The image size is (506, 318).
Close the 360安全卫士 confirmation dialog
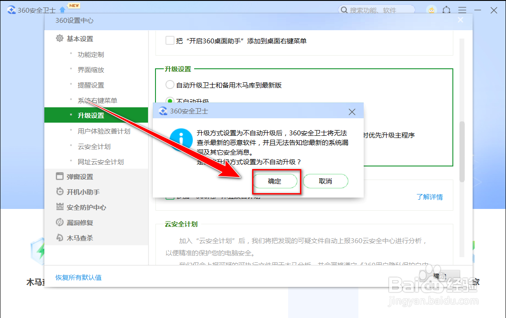tap(352, 112)
